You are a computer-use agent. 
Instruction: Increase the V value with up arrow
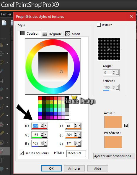pos(42,134)
